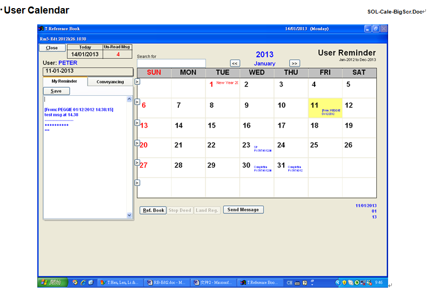Click the > expander beside the week of 13
Image resolution: width=427 pixels, height=292 pixels.
point(137,123)
